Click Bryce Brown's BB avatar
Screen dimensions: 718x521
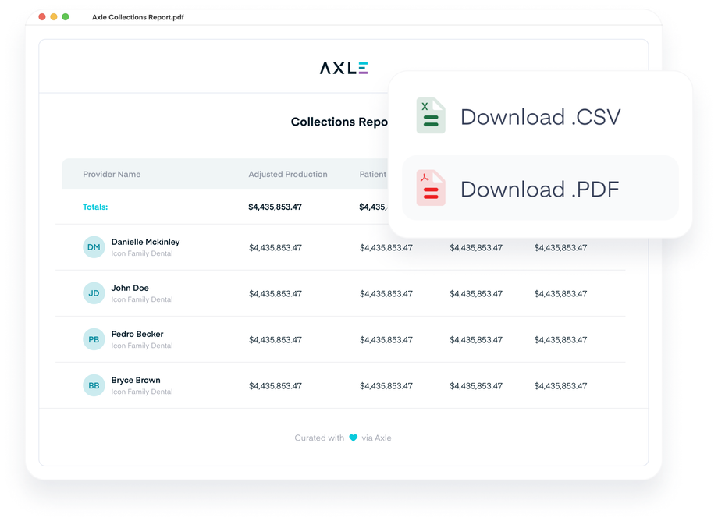pyautogui.click(x=94, y=385)
